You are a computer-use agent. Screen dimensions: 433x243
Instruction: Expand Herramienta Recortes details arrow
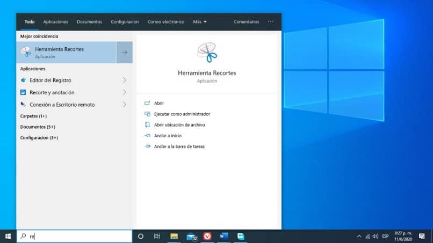tap(125, 53)
